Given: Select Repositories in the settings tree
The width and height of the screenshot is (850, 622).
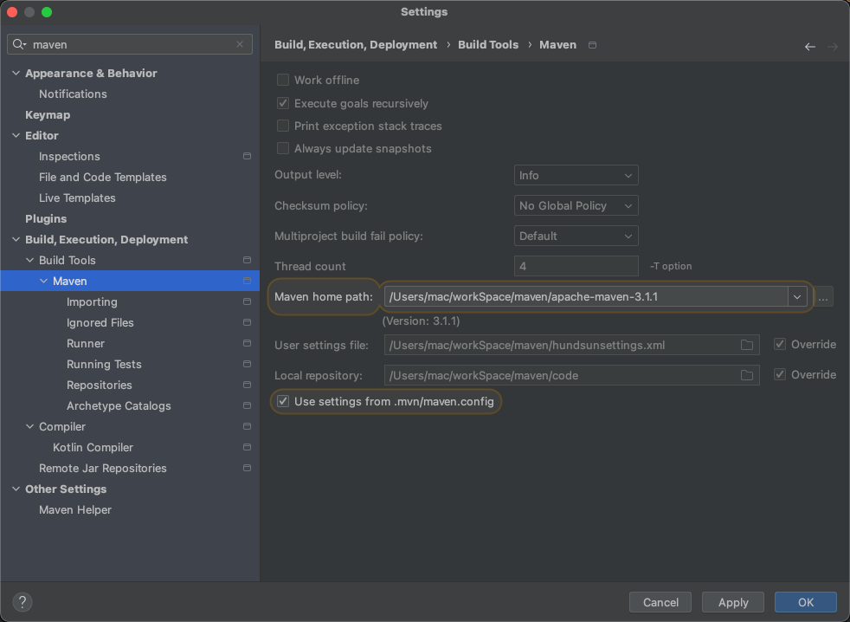Looking at the screenshot, I should pos(100,386).
